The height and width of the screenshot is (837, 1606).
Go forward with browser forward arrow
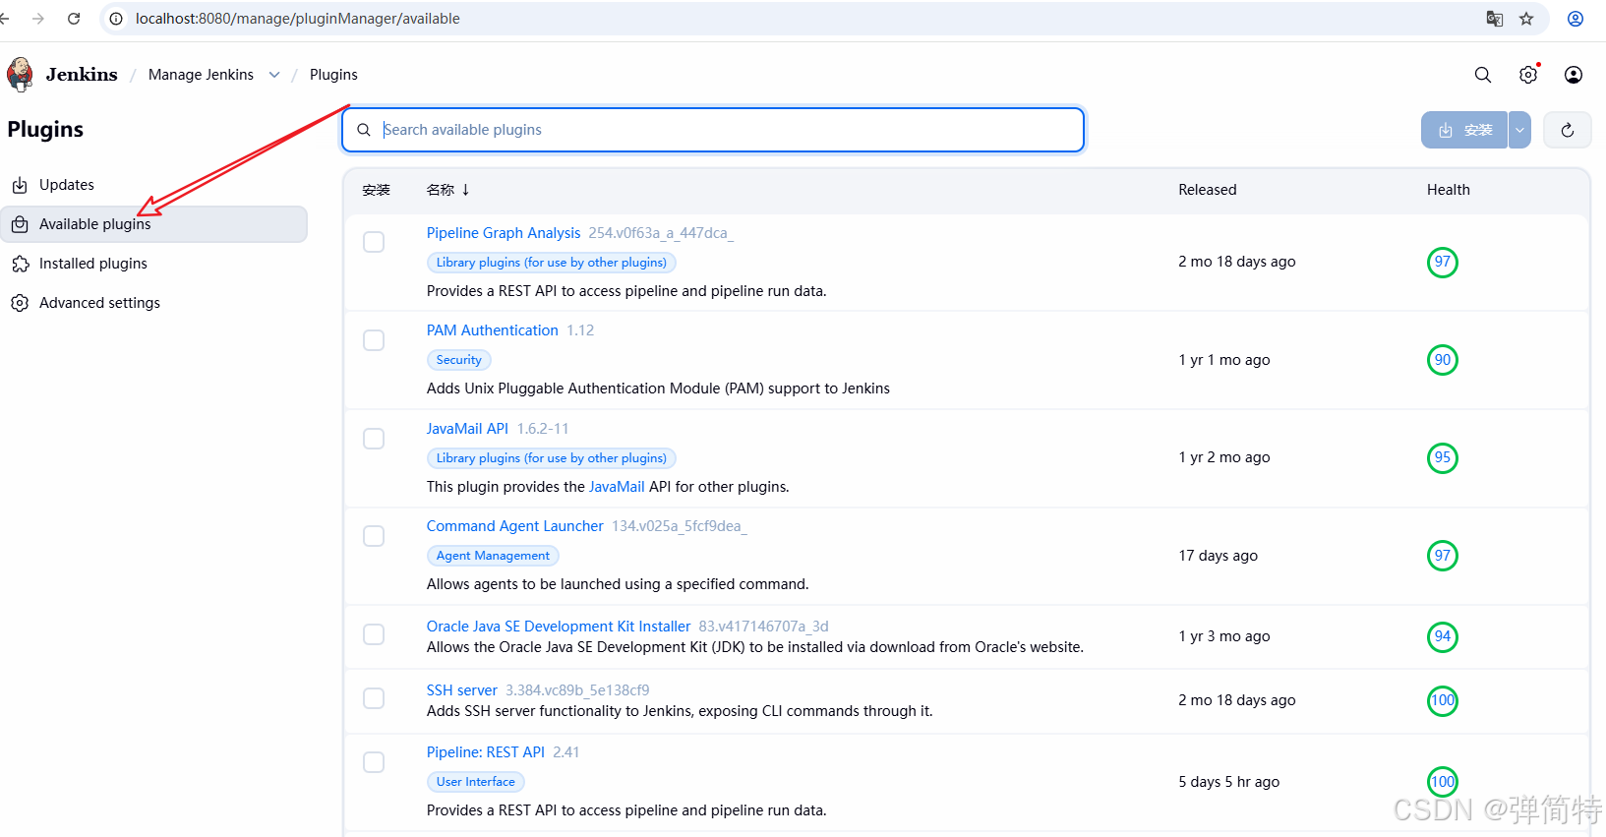coord(38,19)
